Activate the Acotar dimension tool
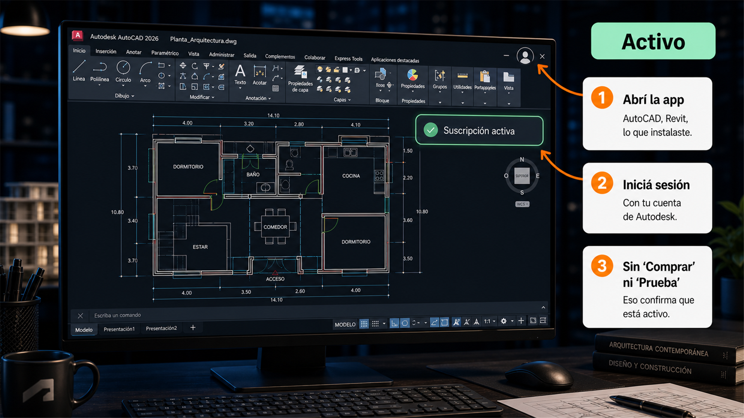Image resolution: width=744 pixels, height=418 pixels. tap(260, 75)
